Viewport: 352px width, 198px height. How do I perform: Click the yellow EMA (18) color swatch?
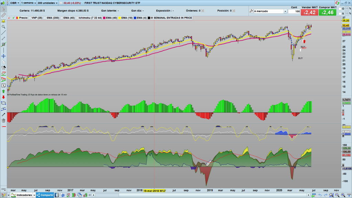(x=120, y=18)
